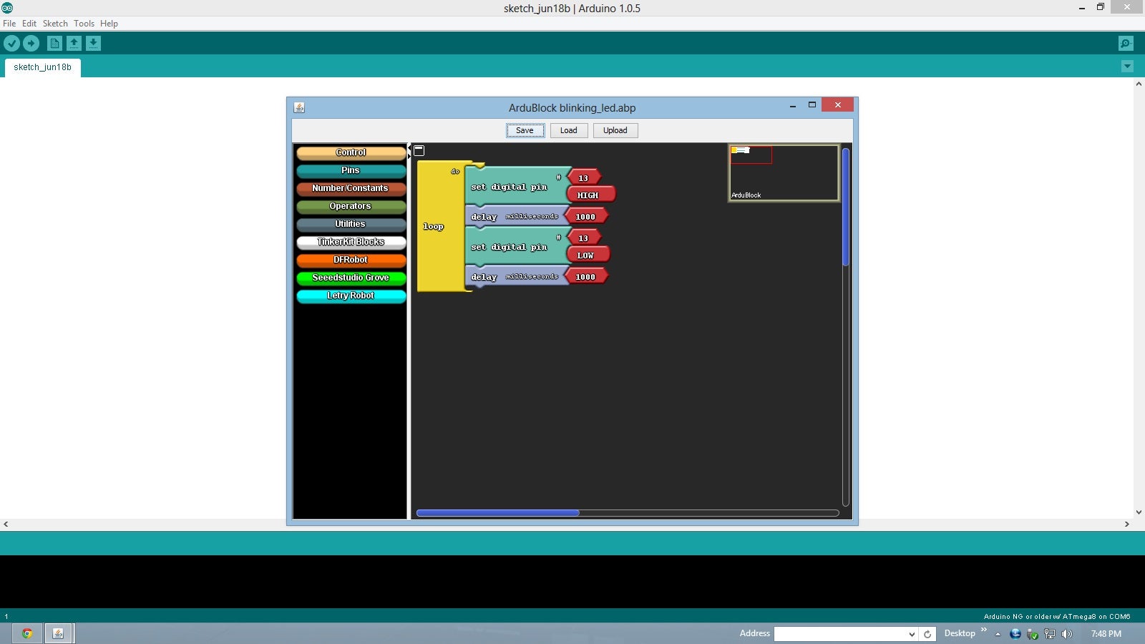Switch to the sketch_jun18b tab
The width and height of the screenshot is (1145, 644).
(x=42, y=67)
